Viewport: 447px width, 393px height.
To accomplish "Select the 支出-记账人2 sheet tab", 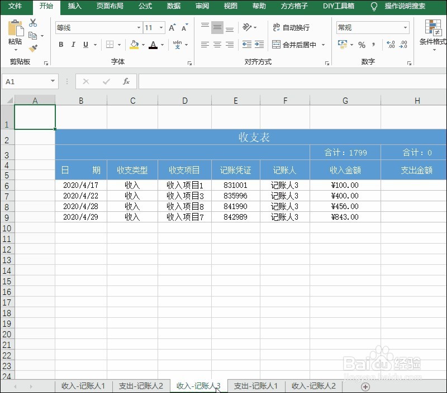I will click(x=141, y=385).
